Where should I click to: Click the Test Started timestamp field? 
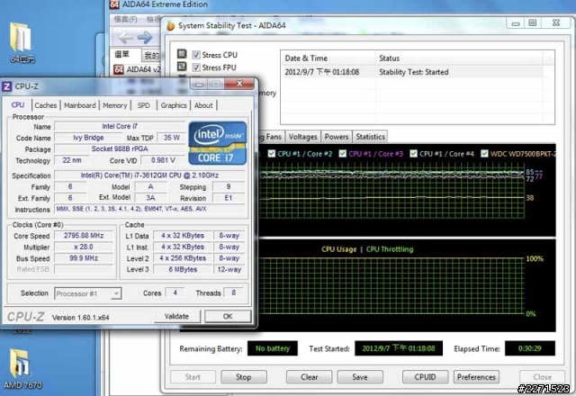[x=399, y=348]
